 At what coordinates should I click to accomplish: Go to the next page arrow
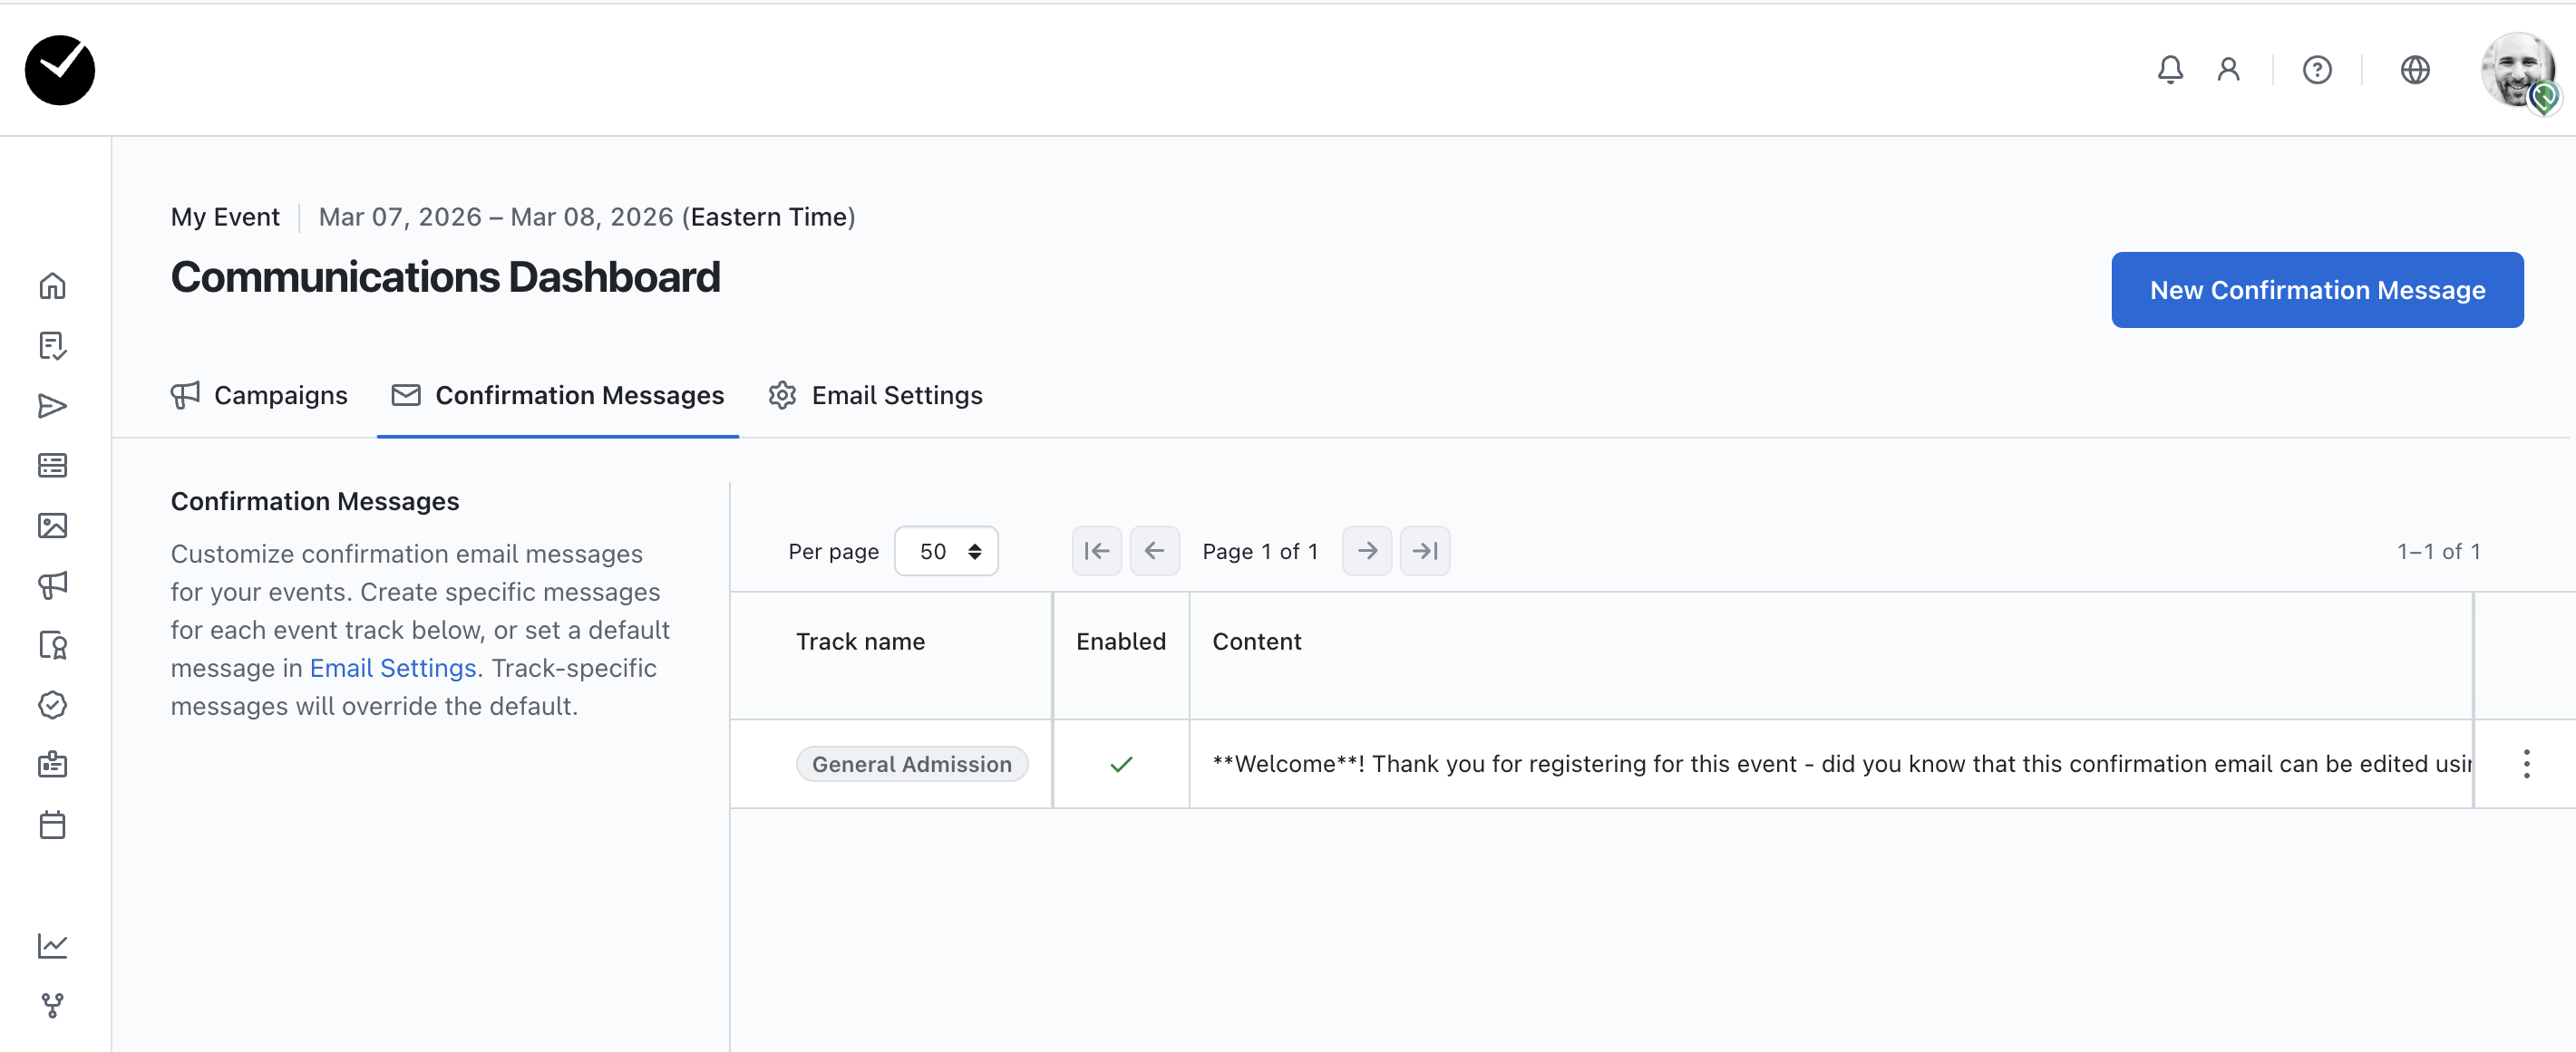[x=1366, y=552]
